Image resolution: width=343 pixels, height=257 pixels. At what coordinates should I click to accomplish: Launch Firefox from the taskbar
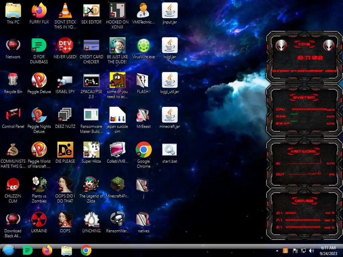pos(47,250)
